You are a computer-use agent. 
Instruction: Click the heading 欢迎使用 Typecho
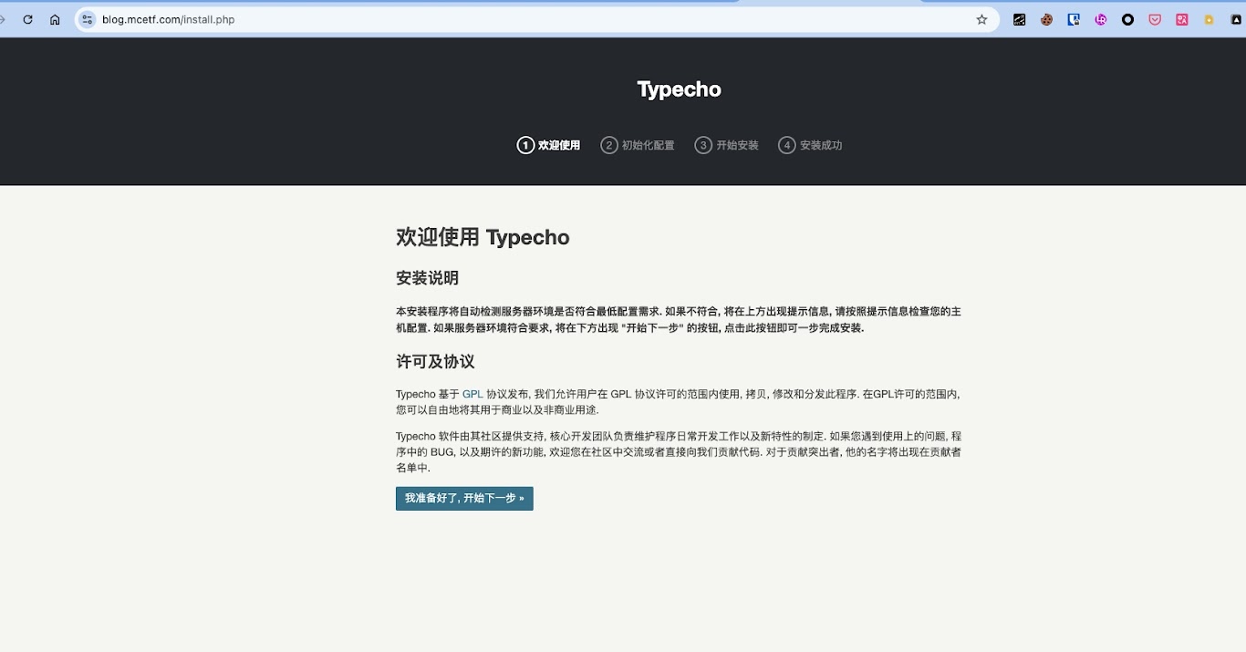click(x=483, y=237)
